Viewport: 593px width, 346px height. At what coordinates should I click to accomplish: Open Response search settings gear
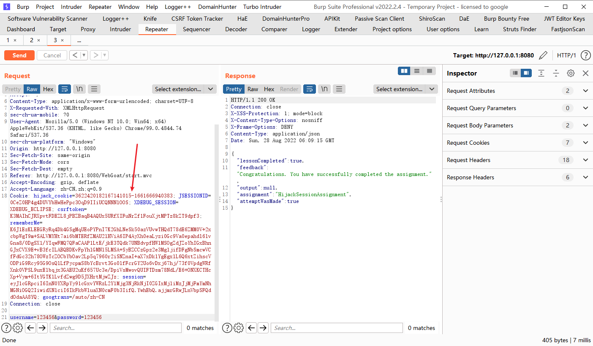click(x=239, y=328)
